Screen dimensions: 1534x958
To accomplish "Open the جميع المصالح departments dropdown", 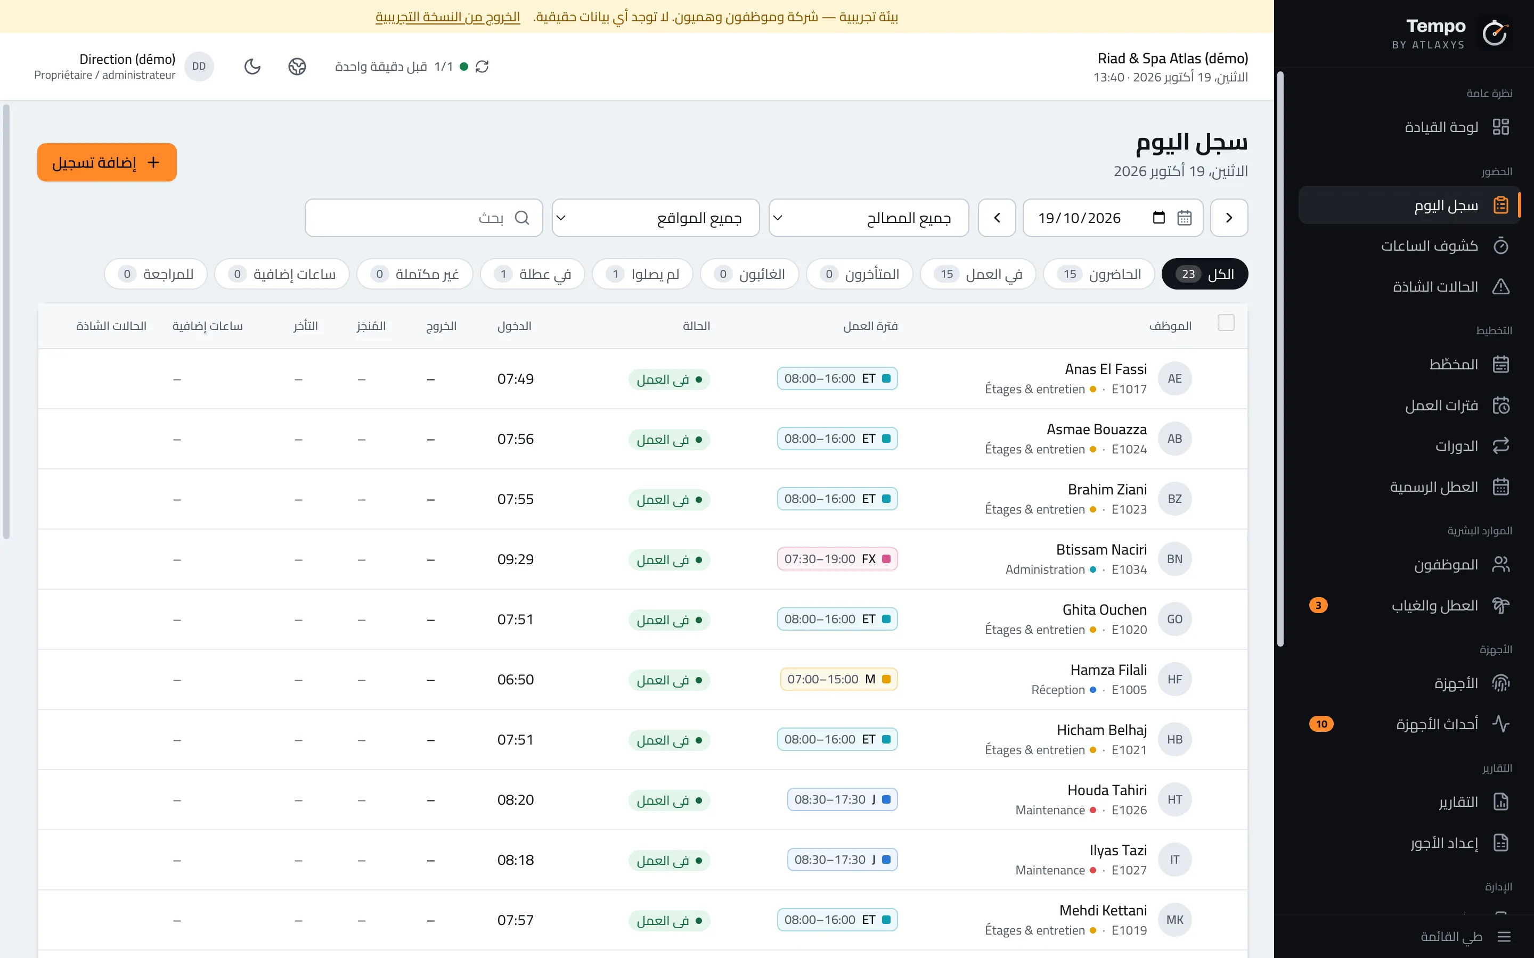I will tap(868, 218).
